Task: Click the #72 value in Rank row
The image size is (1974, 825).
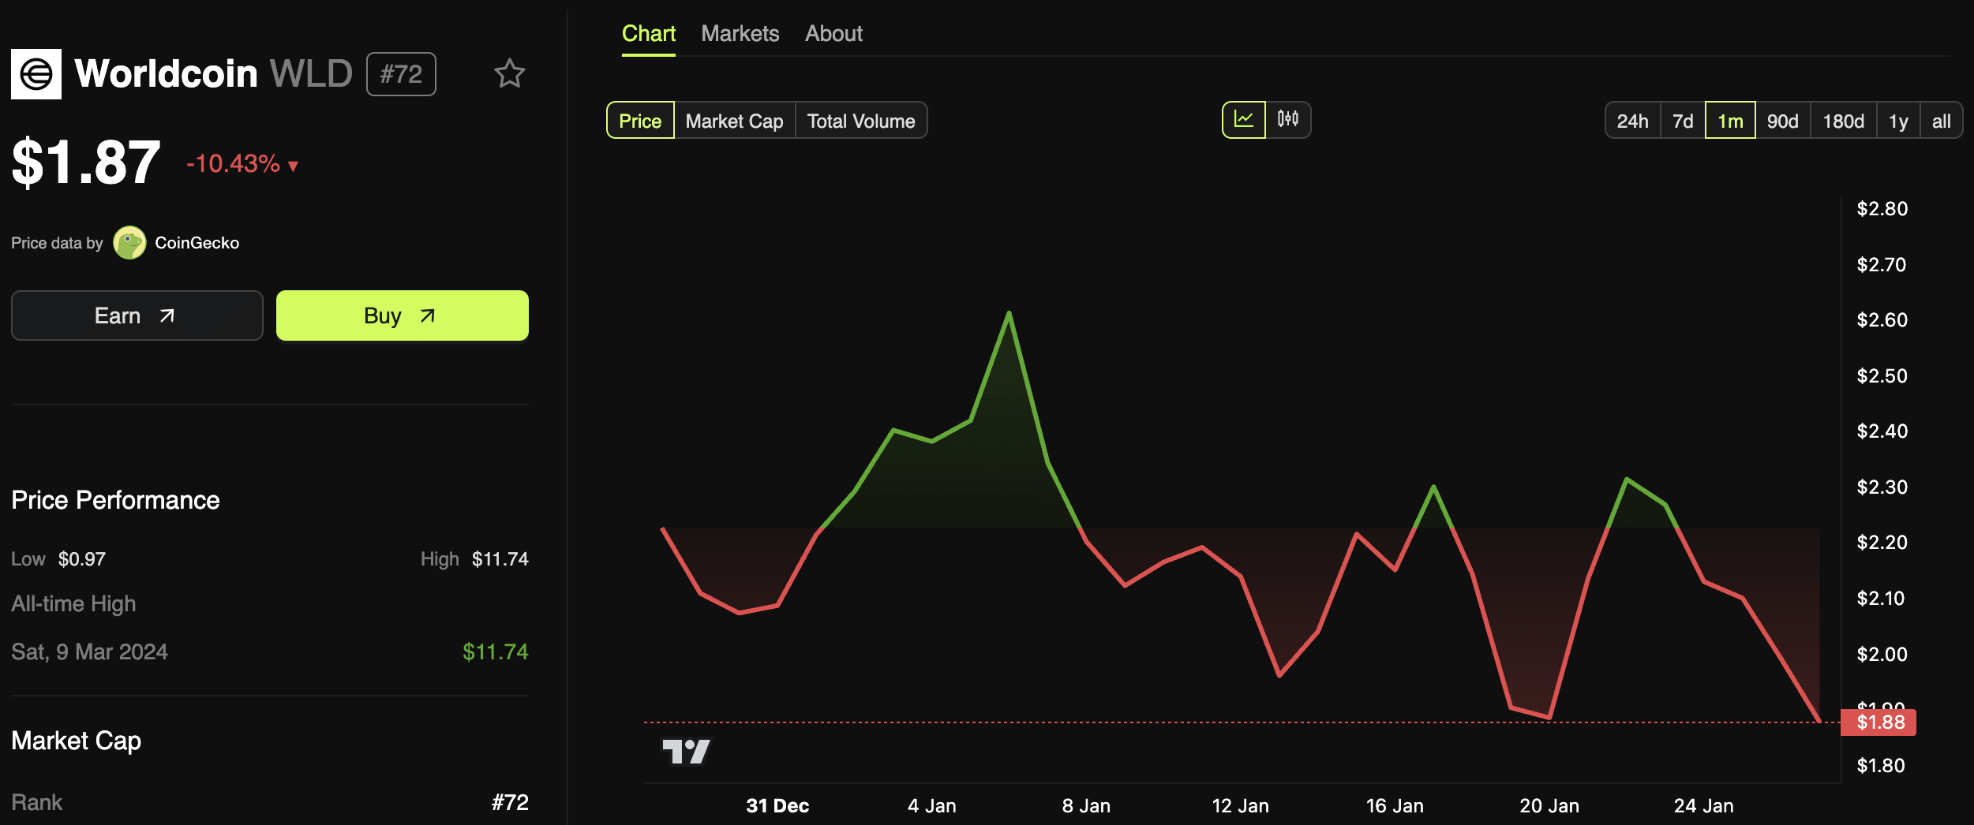Action: point(510,802)
